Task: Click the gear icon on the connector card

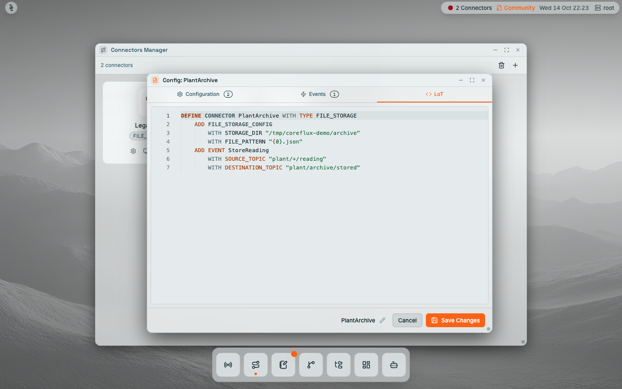Action: (133, 151)
